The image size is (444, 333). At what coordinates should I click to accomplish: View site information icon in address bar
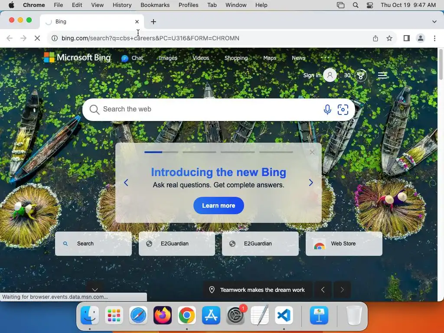55,38
